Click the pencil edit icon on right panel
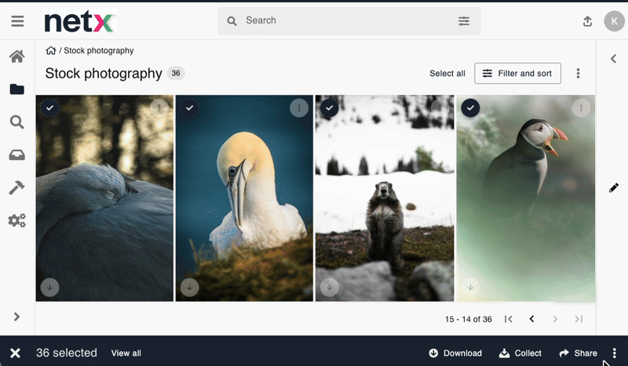628x366 pixels. (x=613, y=188)
